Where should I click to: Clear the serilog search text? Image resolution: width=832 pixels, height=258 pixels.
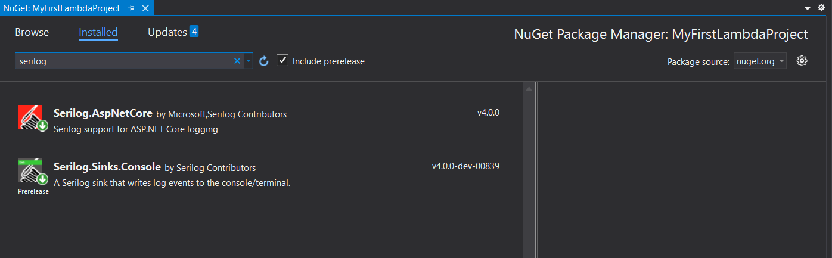point(237,61)
